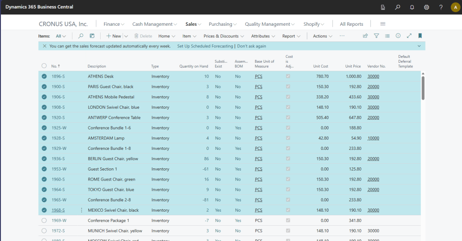Deselect the ATHENS Desk row checkbox

click(44, 76)
